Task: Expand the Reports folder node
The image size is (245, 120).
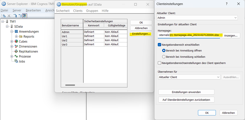Action: (16, 37)
